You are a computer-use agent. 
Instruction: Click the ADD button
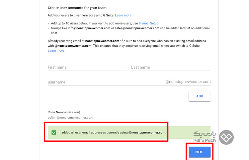click(200, 96)
